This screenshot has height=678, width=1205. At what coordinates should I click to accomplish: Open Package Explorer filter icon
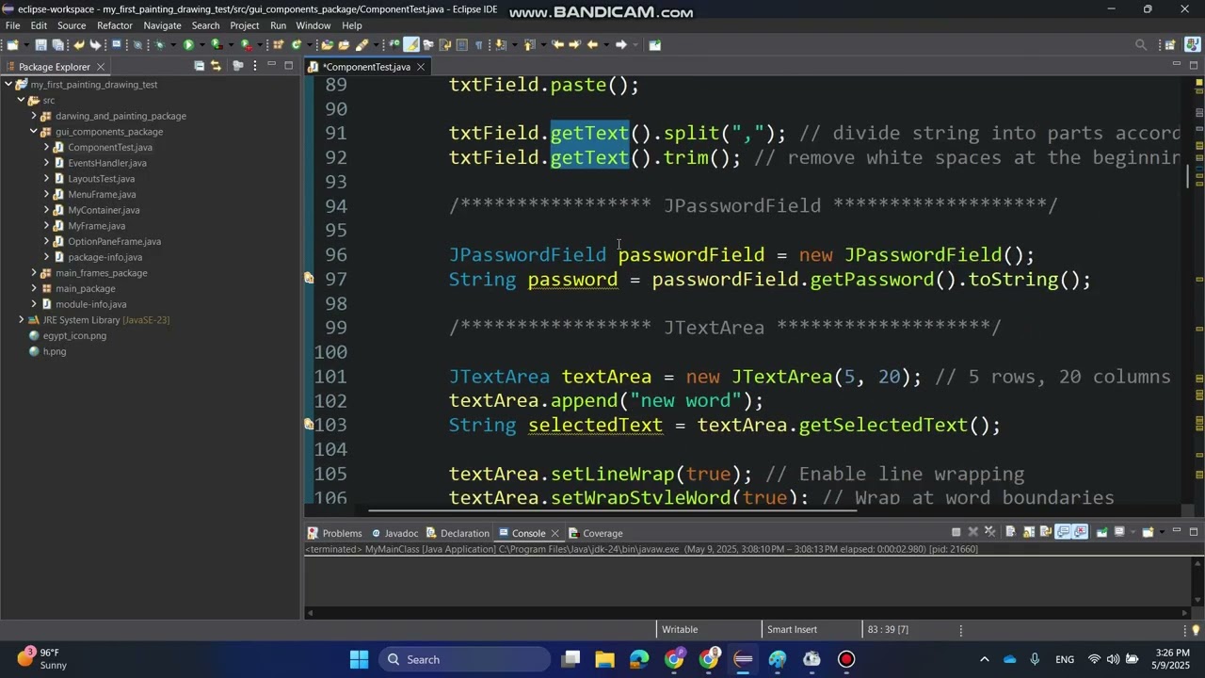click(x=237, y=66)
